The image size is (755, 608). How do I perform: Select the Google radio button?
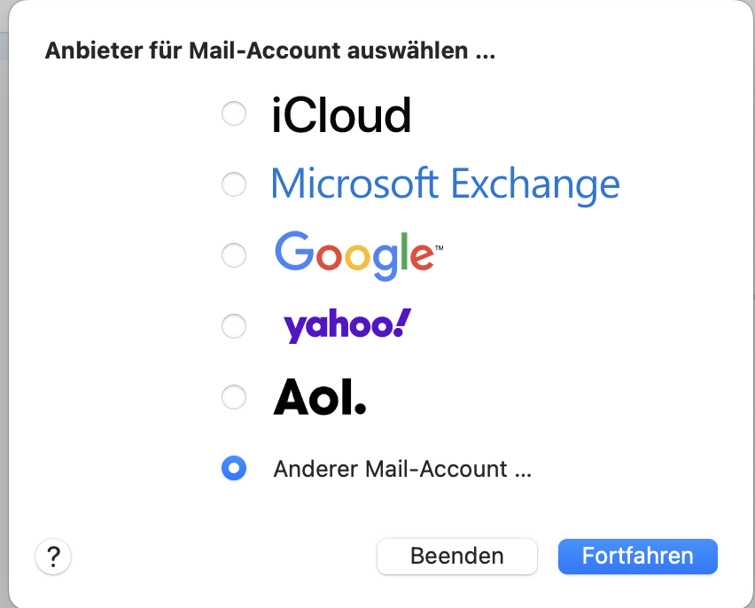coord(234,255)
